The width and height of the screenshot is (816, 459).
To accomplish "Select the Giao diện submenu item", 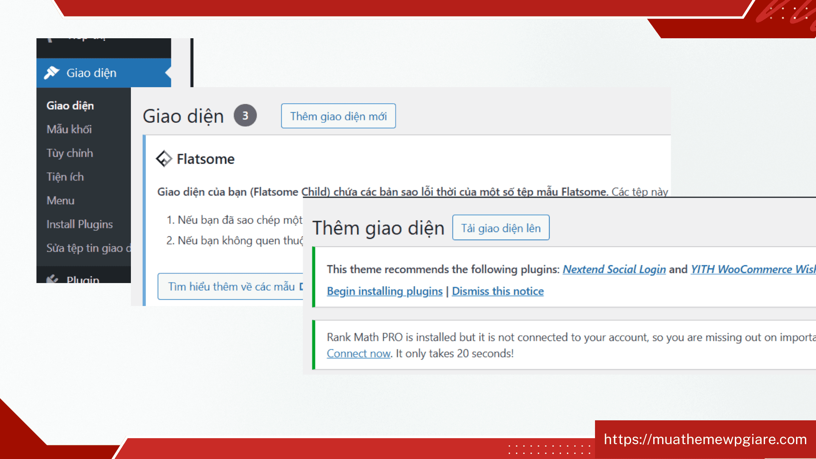I will (70, 105).
